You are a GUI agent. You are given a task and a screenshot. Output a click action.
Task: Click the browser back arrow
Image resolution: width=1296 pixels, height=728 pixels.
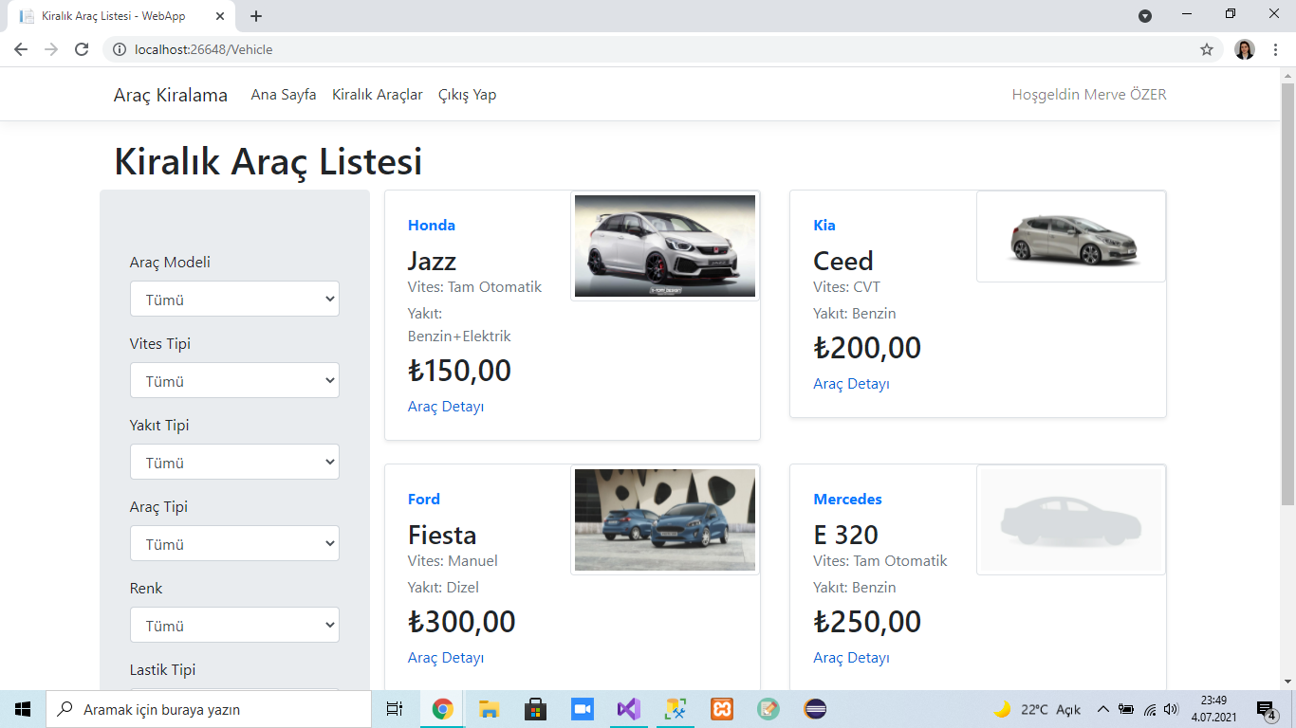20,49
